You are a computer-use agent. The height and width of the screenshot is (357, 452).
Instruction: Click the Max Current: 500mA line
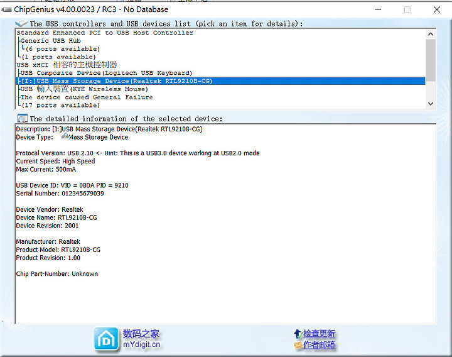46,169
